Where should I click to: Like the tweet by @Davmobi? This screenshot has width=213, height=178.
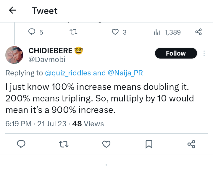pos(106,144)
